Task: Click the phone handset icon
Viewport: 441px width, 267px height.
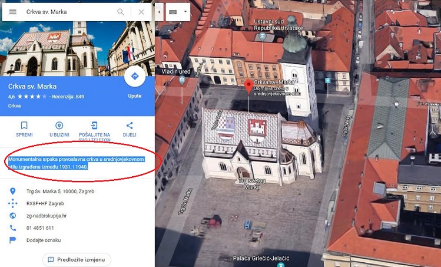Action: coord(12,228)
